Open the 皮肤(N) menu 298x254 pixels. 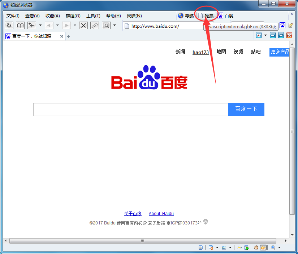point(134,16)
